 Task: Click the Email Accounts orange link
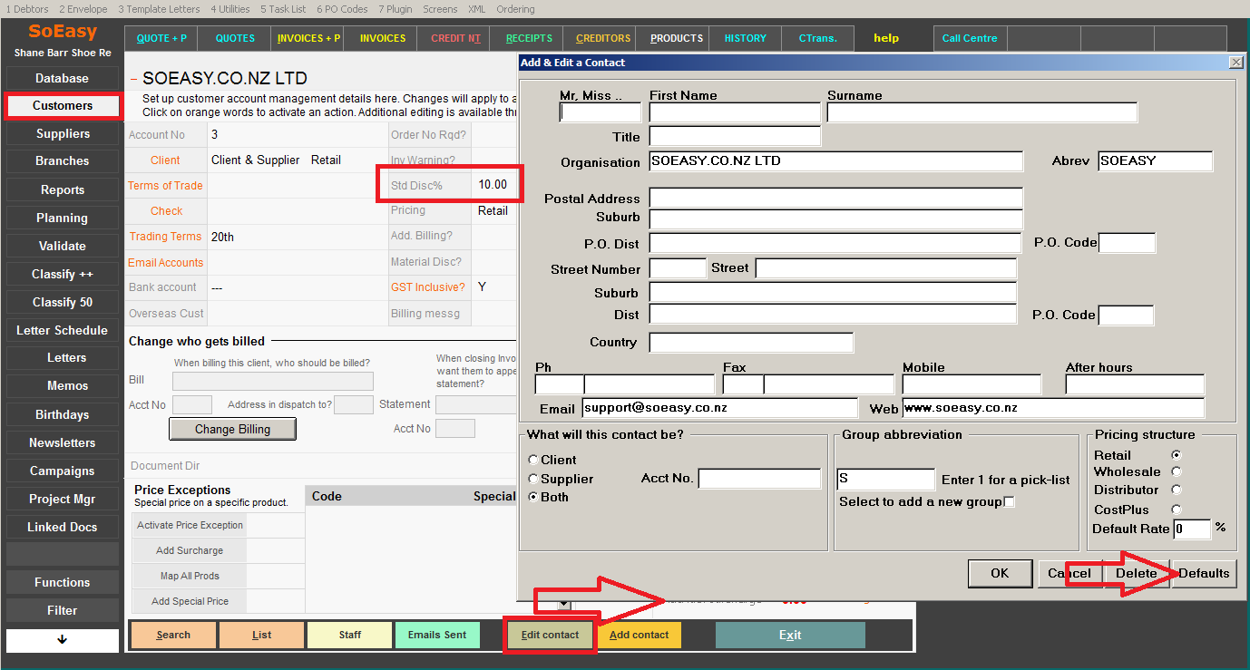tap(165, 262)
